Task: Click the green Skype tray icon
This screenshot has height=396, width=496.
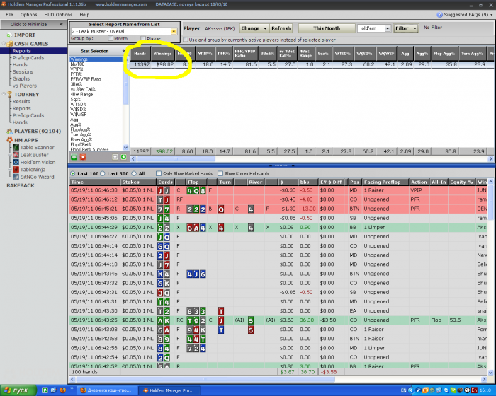Action: (x=453, y=390)
